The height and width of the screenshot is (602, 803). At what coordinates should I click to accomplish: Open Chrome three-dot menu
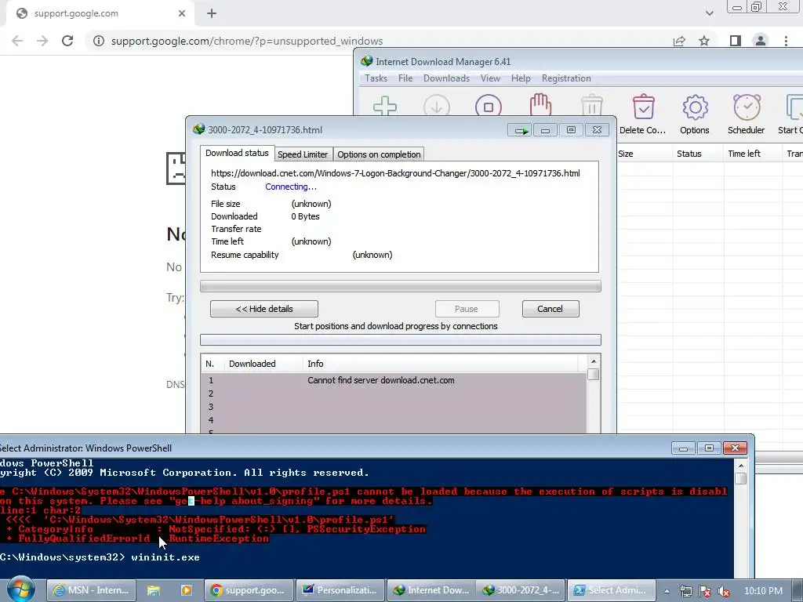pos(786,41)
